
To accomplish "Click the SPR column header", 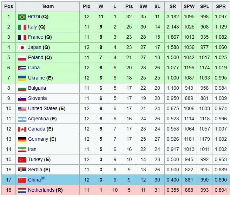I will 221,7.
